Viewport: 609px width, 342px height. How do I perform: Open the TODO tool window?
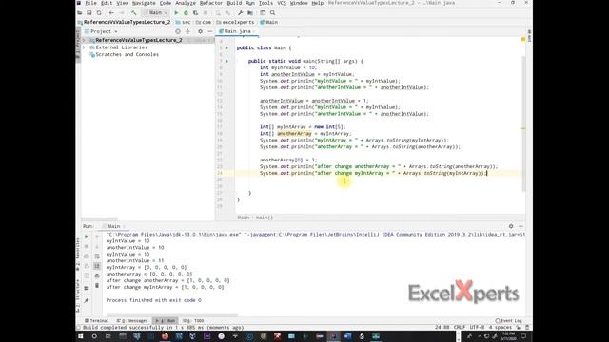193,321
